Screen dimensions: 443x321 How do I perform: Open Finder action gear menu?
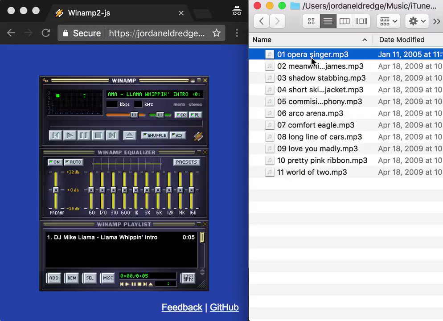coord(417,21)
